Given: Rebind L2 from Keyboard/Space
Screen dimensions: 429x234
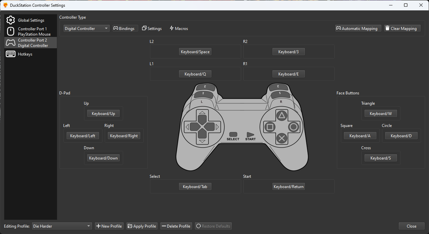Looking at the screenshot, I should click(x=195, y=52).
